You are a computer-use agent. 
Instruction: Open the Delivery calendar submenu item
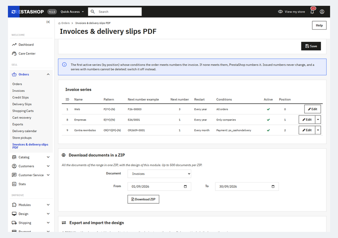click(25, 131)
